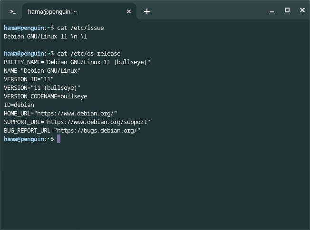Click the 'Debian GNU/Linux 11 \n \l' output line

tap(46, 37)
